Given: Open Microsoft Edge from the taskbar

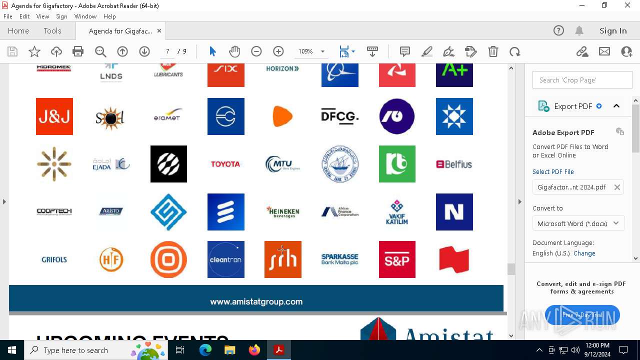Looking at the screenshot, I should 205,350.
